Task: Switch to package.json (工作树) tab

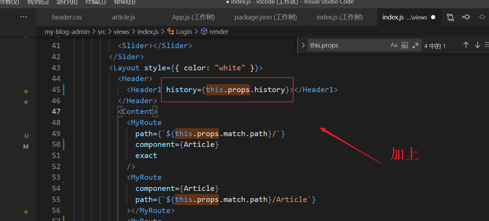Action: click(x=266, y=17)
